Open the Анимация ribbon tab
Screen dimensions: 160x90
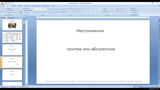tap(27, 6)
